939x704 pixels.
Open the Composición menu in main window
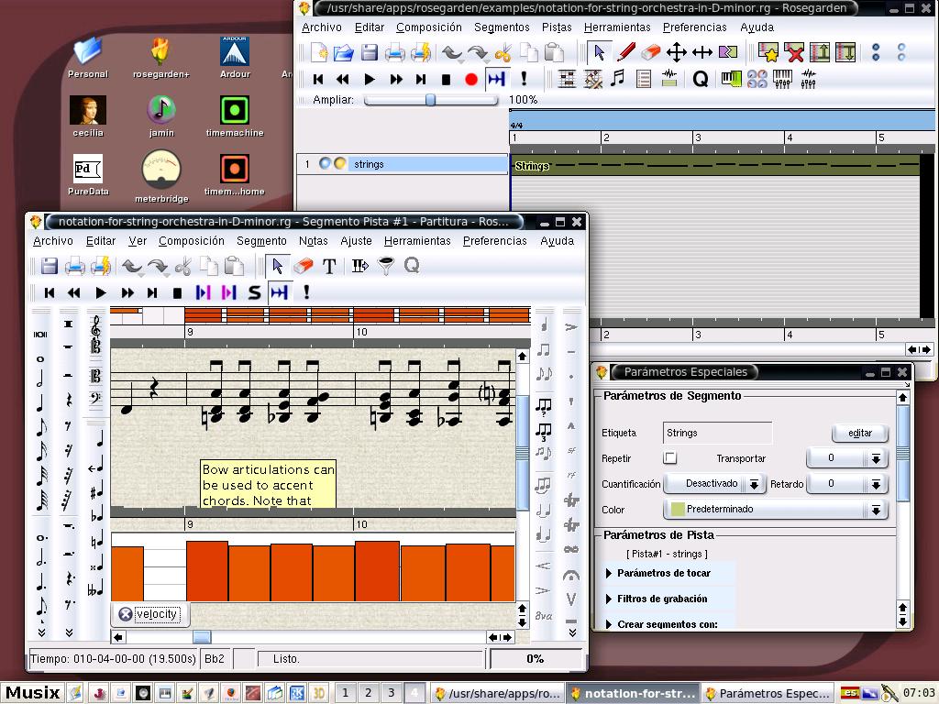pyautogui.click(x=428, y=27)
